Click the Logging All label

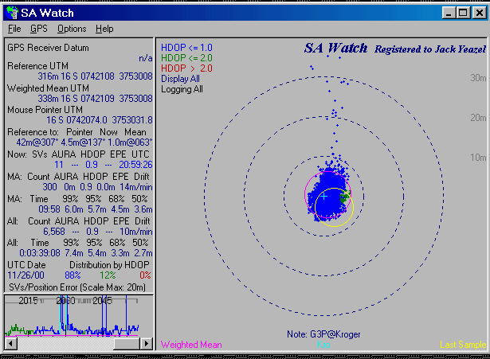tap(182, 89)
